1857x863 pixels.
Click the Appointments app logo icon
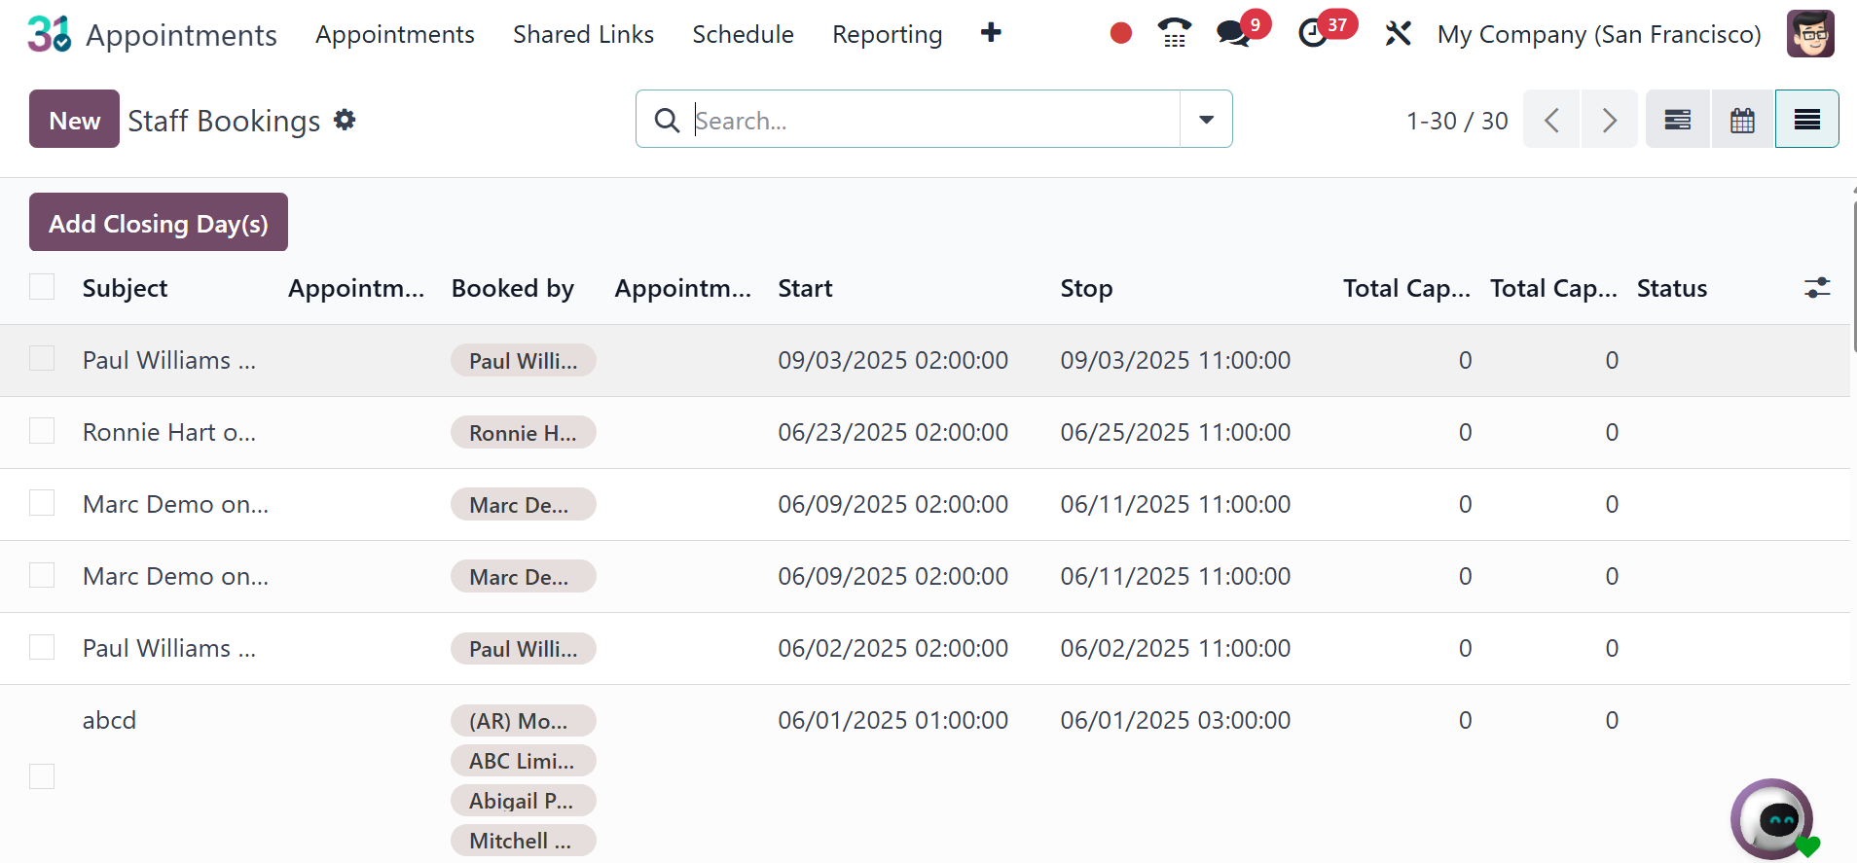pyautogui.click(x=49, y=34)
